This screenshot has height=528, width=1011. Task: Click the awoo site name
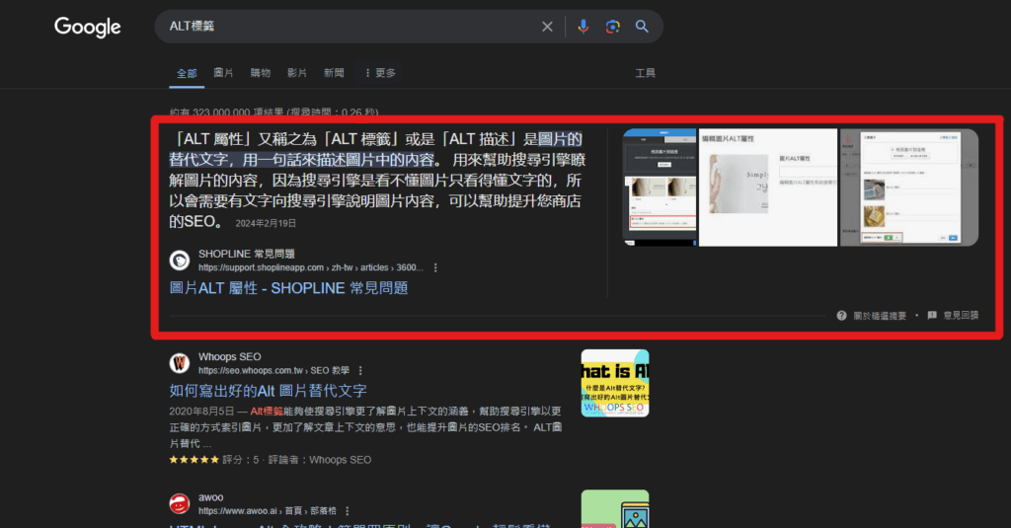click(x=211, y=497)
